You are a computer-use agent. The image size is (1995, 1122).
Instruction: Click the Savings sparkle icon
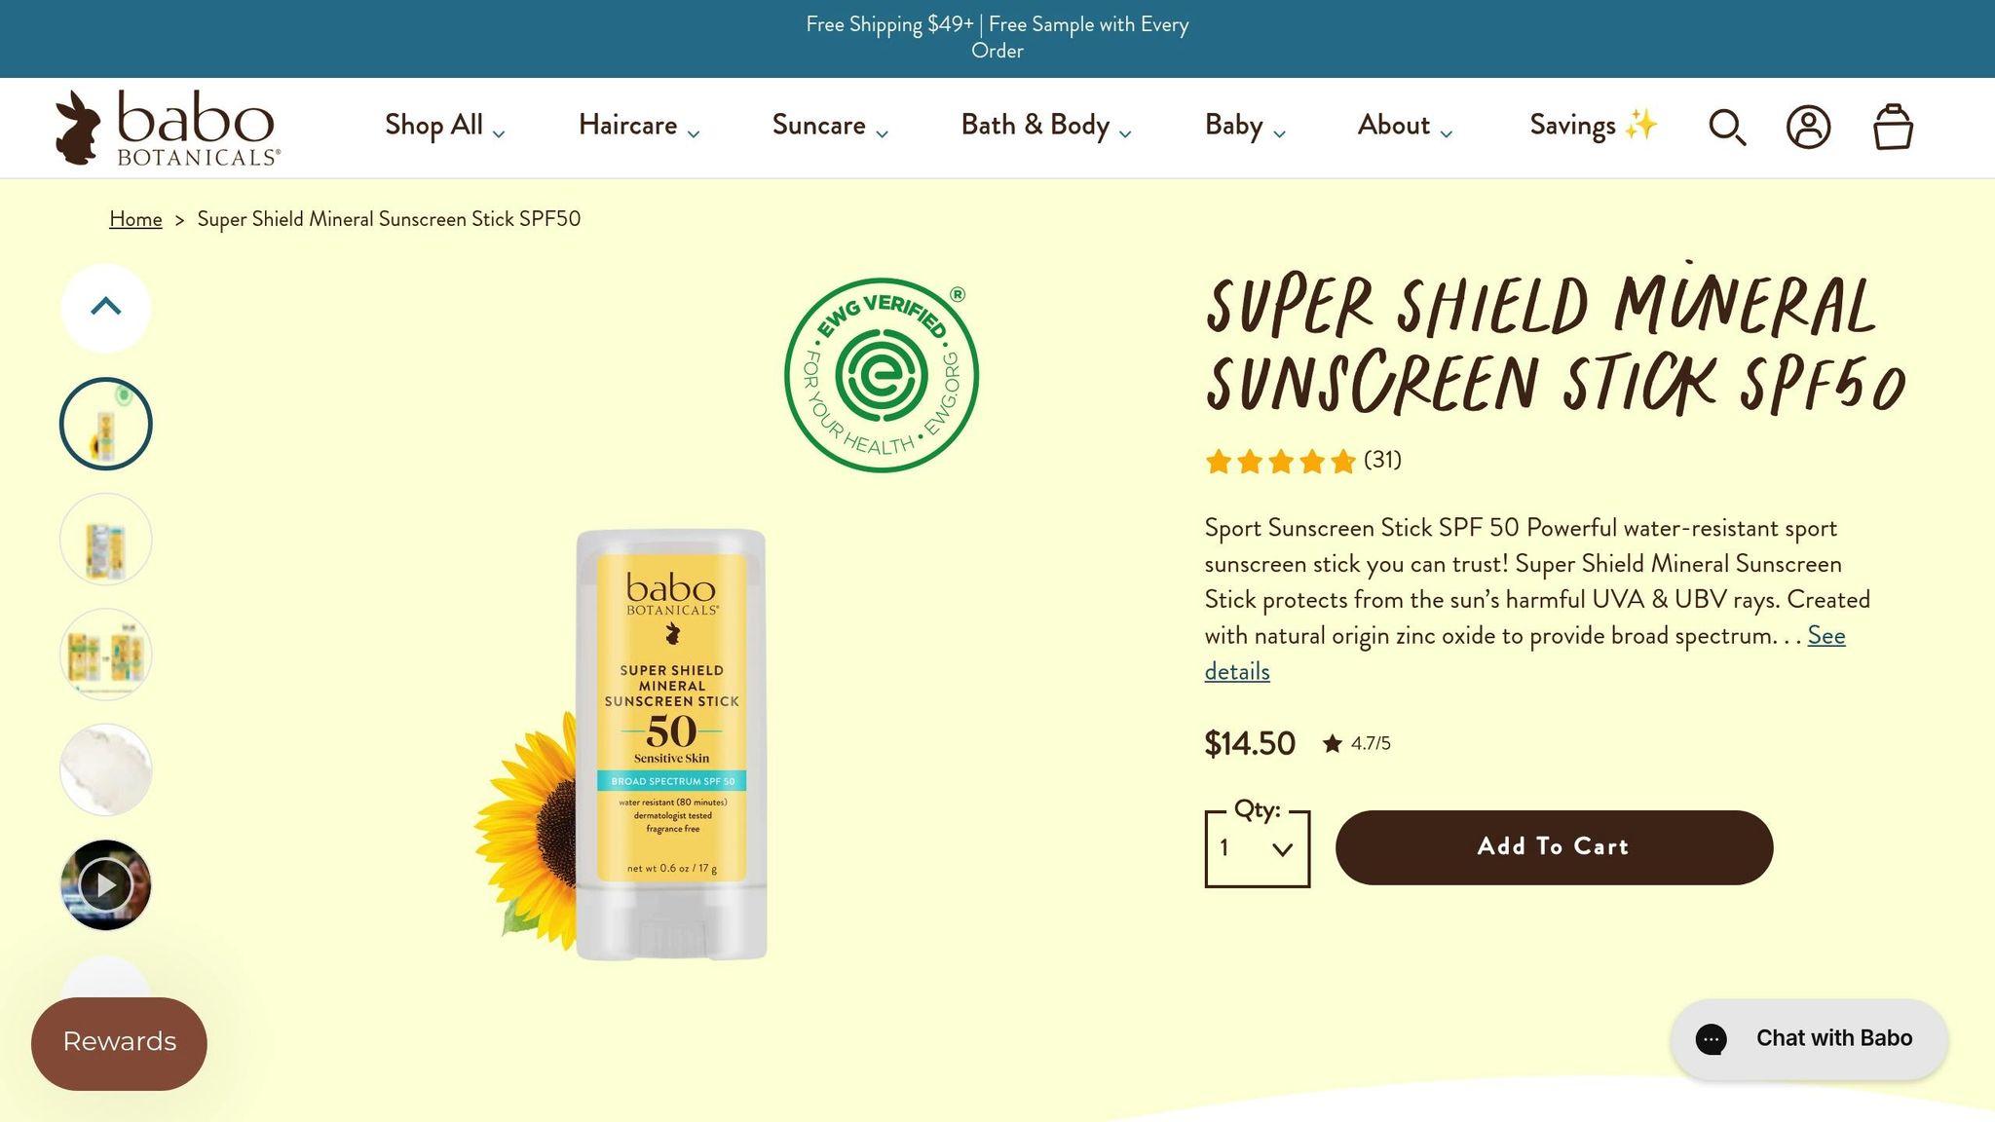(1640, 125)
